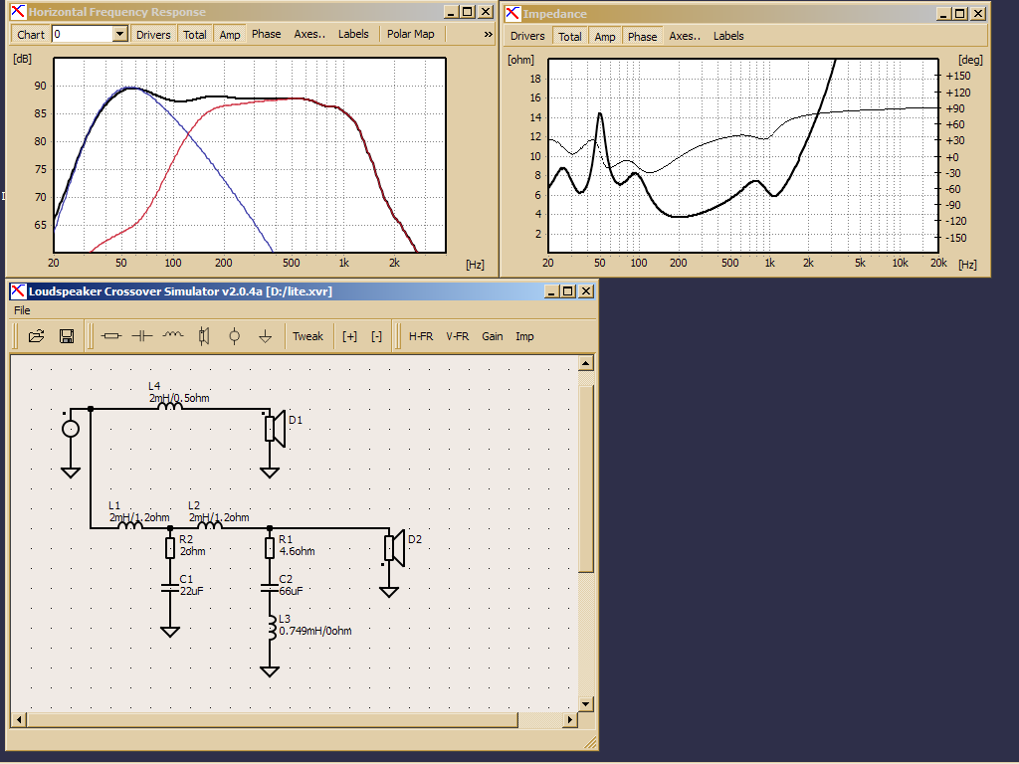The height and width of the screenshot is (764, 1019).
Task: Toggle Drivers in Horizontal Frequency Response window
Action: coord(153,35)
